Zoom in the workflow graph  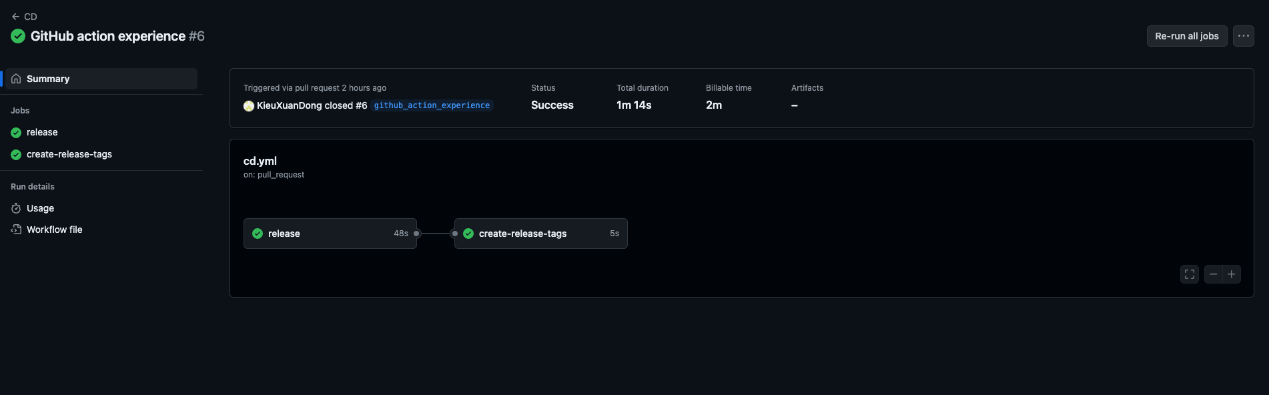pyautogui.click(x=1232, y=274)
